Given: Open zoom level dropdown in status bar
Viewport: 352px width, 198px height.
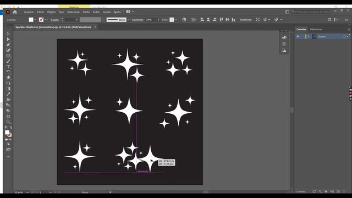Looking at the screenshot, I should pyautogui.click(x=28, y=193).
